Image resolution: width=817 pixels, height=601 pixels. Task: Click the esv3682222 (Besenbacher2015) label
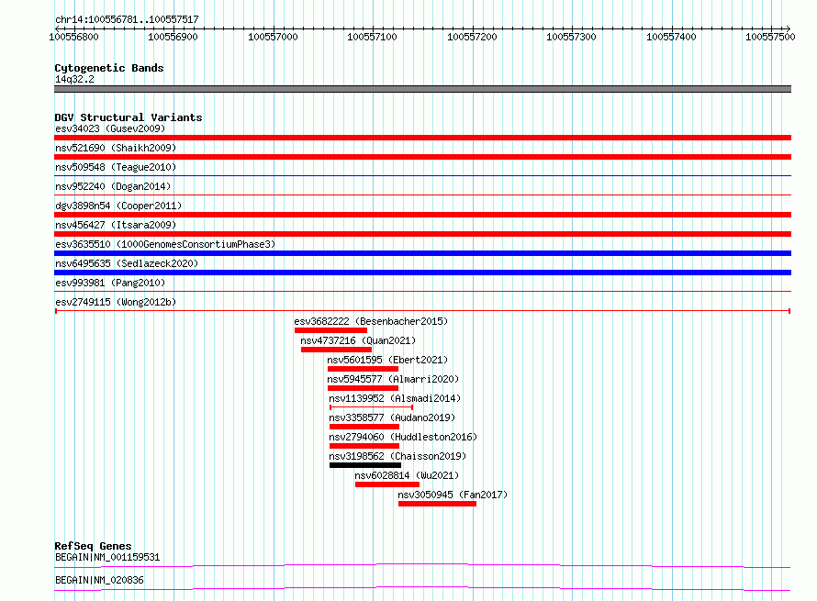(371, 321)
